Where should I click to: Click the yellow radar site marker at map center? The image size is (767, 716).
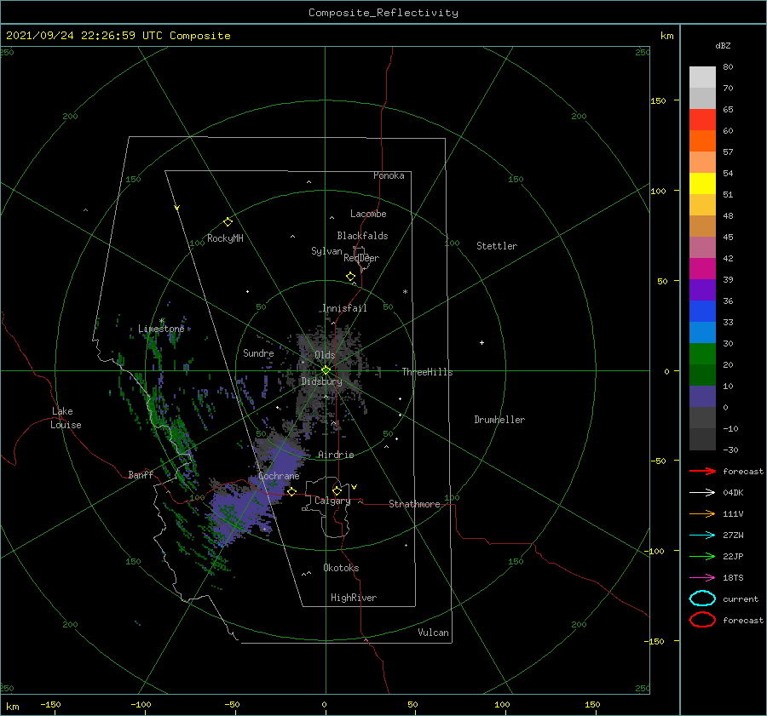coord(326,370)
